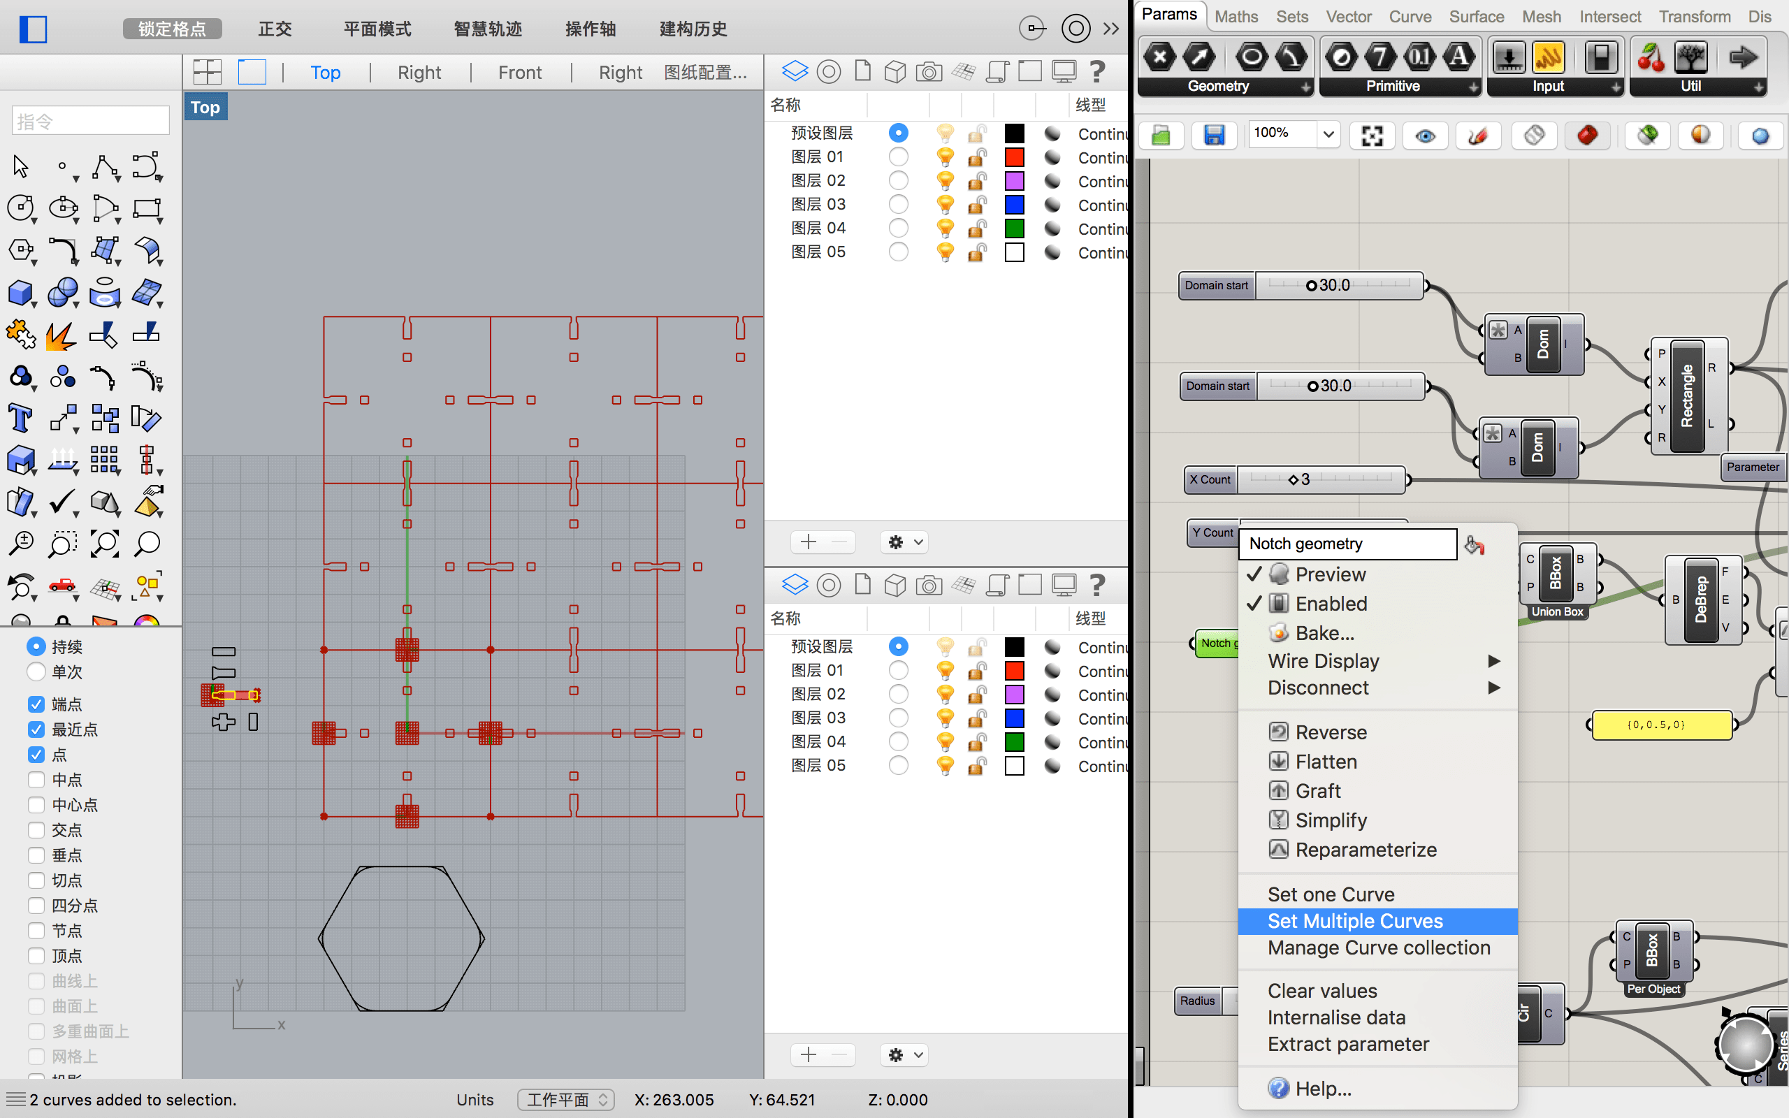Choose Set Multiple Curves menu item
Viewport: 1789px width, 1118px height.
coord(1354,920)
